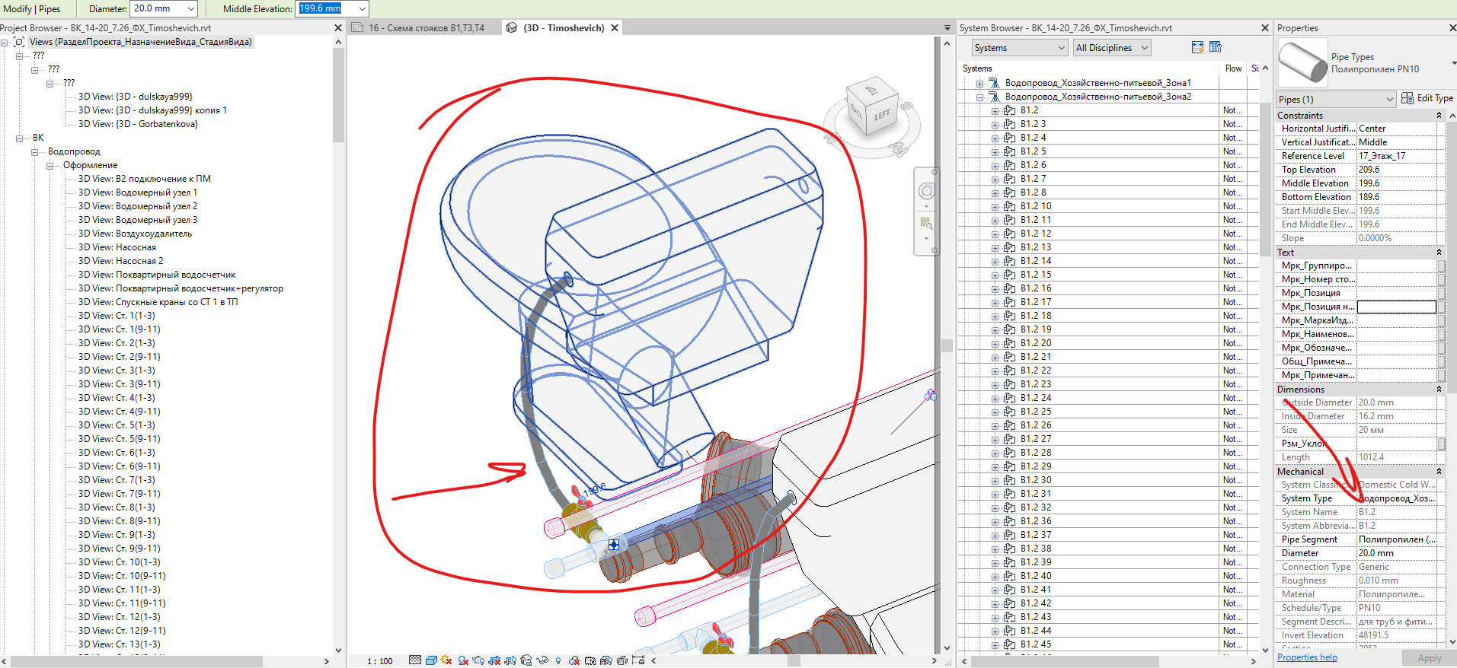1457x668 pixels.
Task: Open the Rendering dialog teapot icon
Action: (x=478, y=660)
